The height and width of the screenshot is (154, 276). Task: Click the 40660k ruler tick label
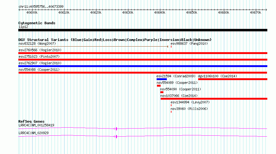point(224,12)
